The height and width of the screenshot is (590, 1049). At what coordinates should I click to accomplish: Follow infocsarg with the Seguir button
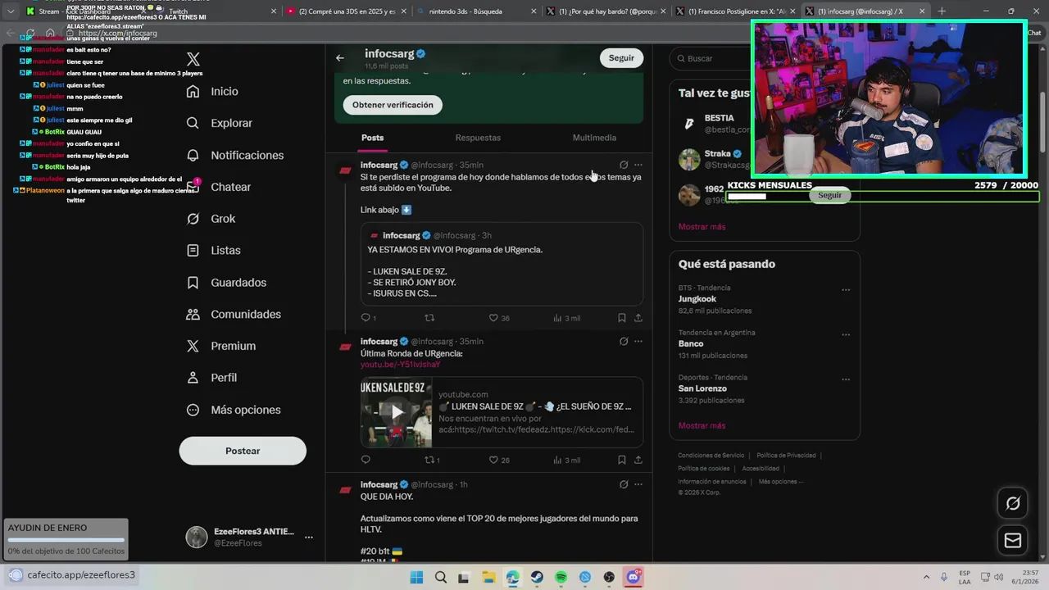pos(621,58)
